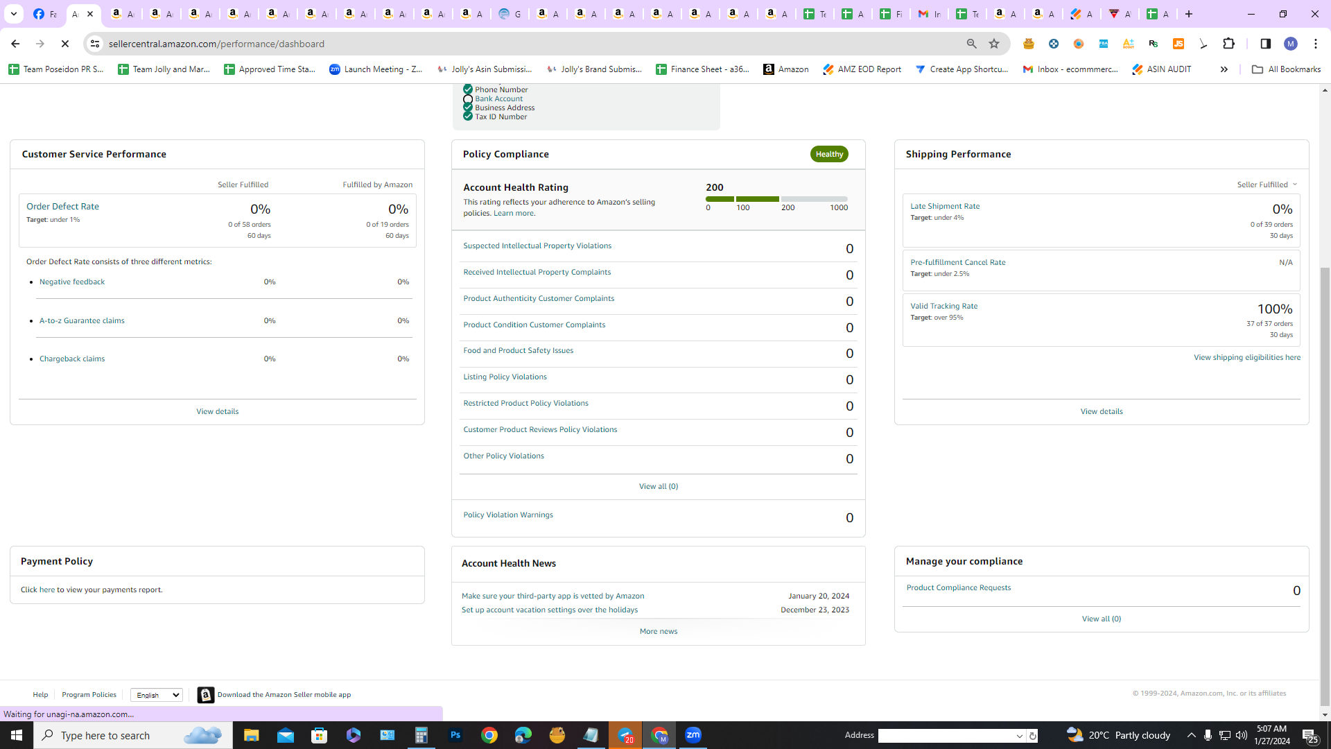This screenshot has width=1331, height=749.
Task: Click More news under Account Health News
Action: 659,631
